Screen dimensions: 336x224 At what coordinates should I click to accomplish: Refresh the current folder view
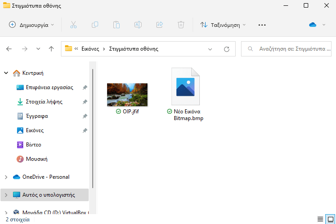point(227,49)
